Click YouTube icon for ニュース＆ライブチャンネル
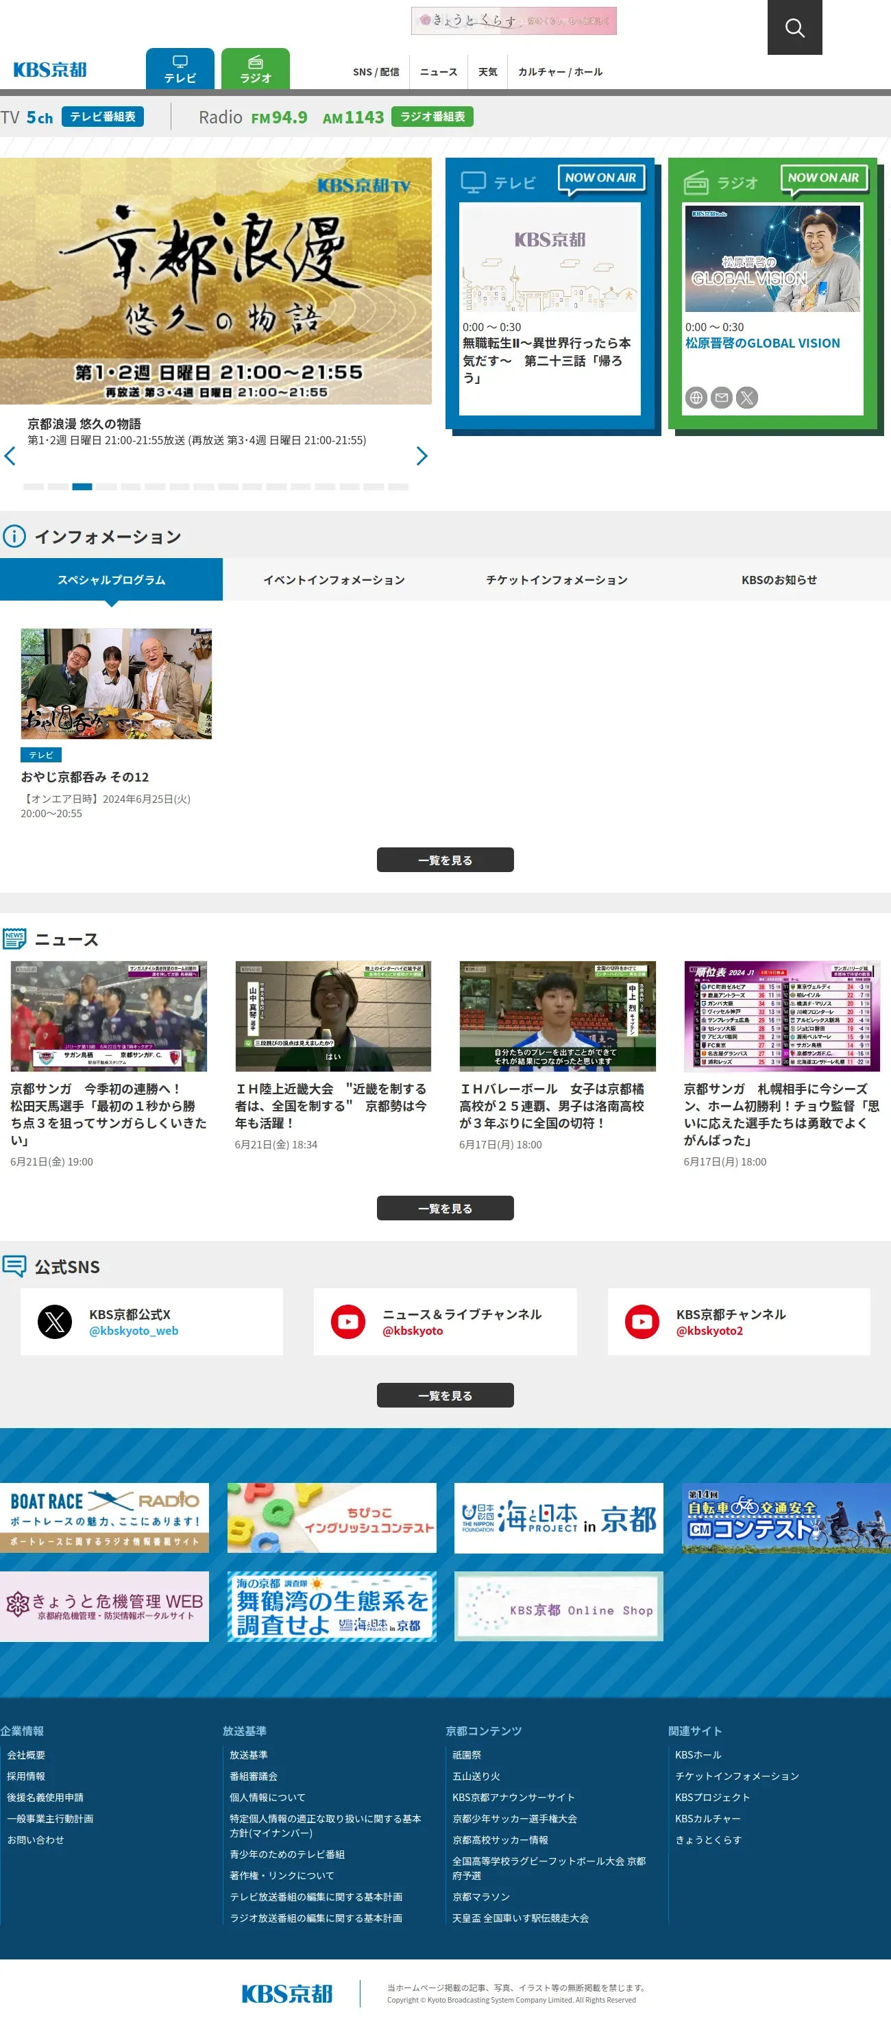The image size is (891, 2028). [x=348, y=1321]
